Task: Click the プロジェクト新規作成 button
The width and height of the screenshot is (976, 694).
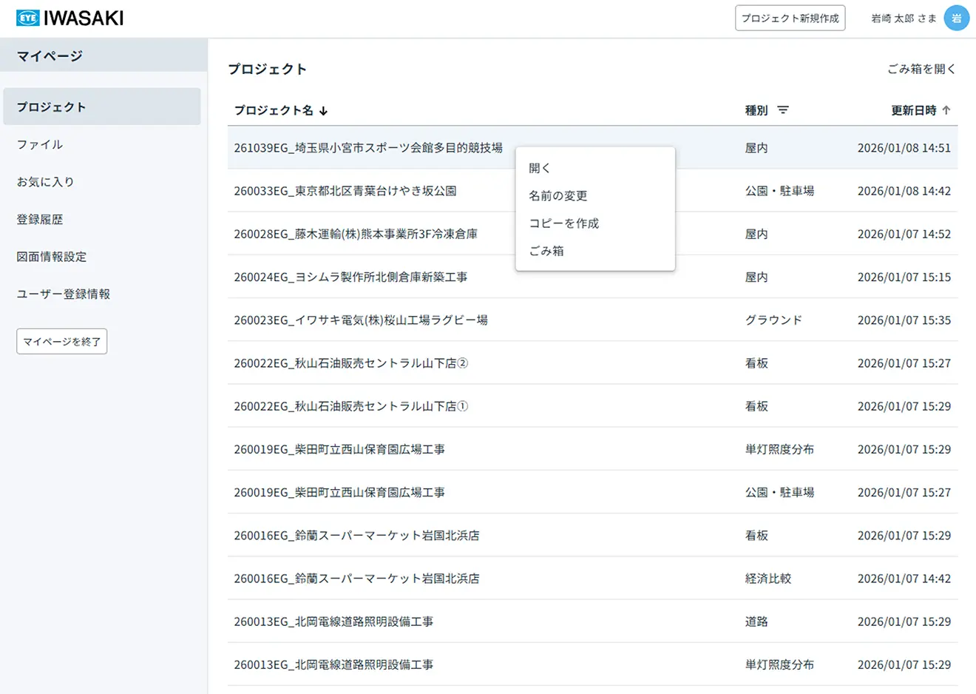Action: point(790,18)
